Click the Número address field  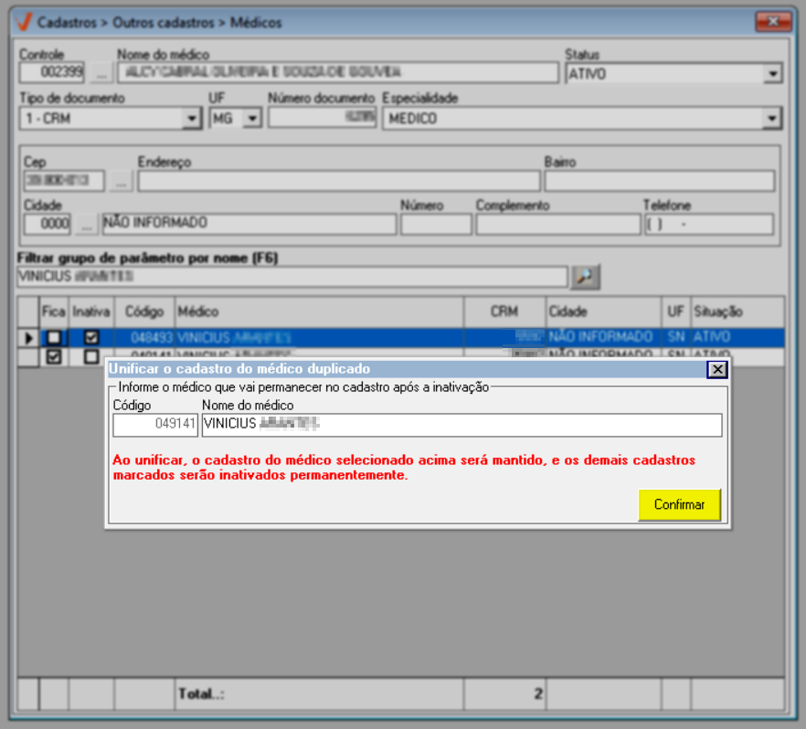[436, 225]
